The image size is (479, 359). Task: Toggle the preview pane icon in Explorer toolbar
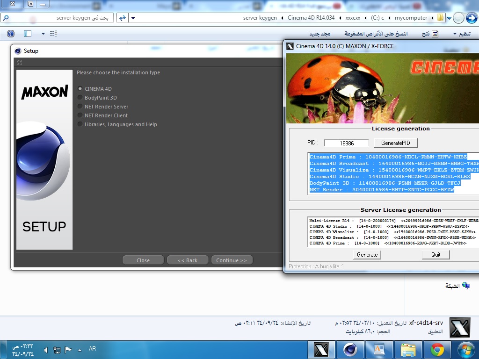(x=28, y=34)
